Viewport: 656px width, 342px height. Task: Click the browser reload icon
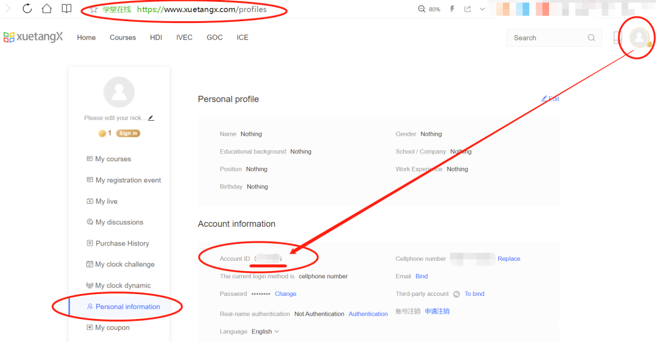[27, 8]
